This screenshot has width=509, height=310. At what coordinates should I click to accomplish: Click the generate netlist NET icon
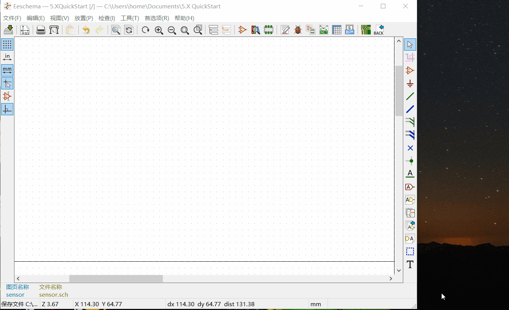(323, 30)
